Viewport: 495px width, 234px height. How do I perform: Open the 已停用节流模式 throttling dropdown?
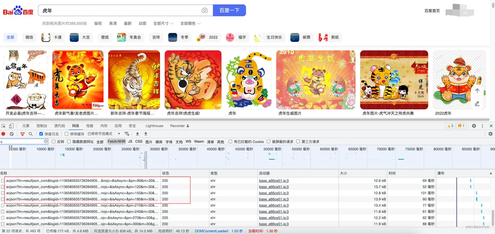click(104, 134)
